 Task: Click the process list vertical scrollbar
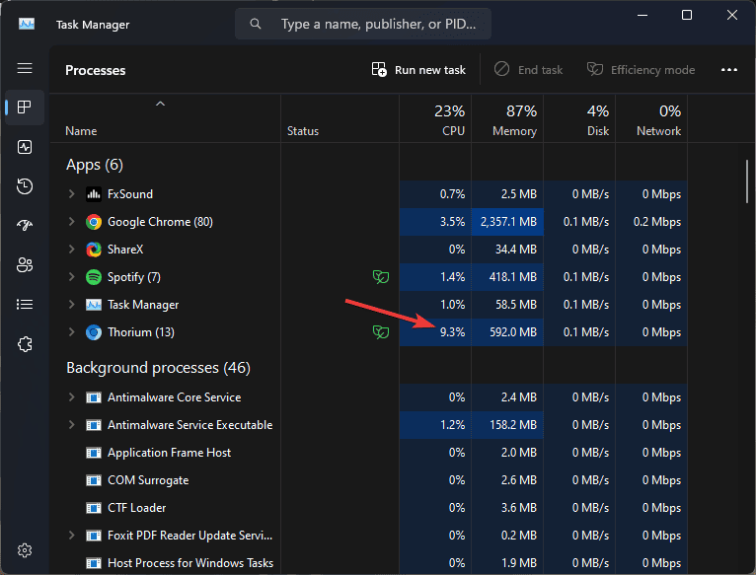(747, 181)
